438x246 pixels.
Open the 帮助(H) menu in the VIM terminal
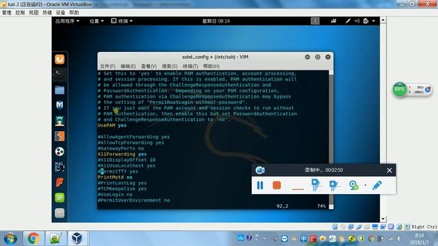[211, 66]
